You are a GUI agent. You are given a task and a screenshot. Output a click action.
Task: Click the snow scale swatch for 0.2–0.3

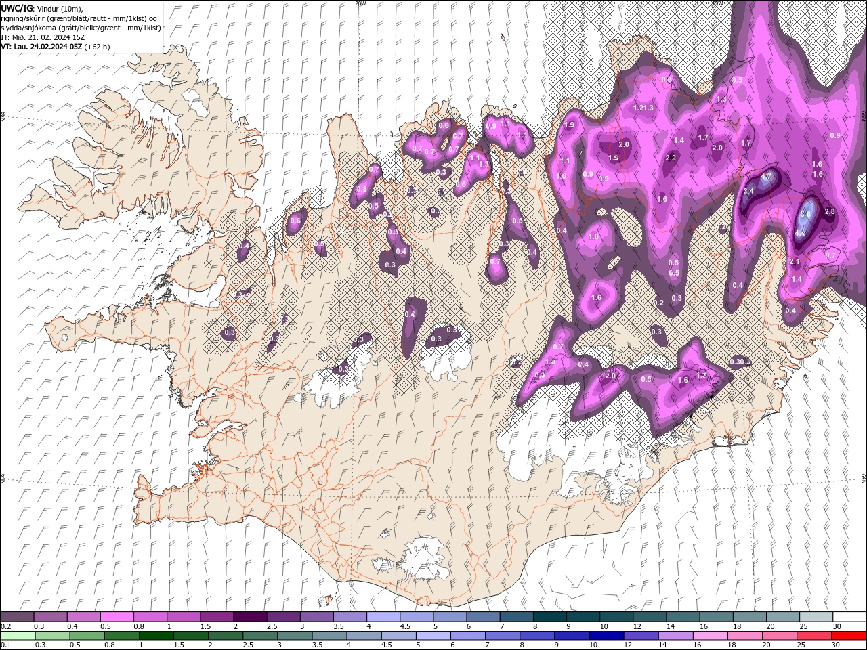point(17,617)
